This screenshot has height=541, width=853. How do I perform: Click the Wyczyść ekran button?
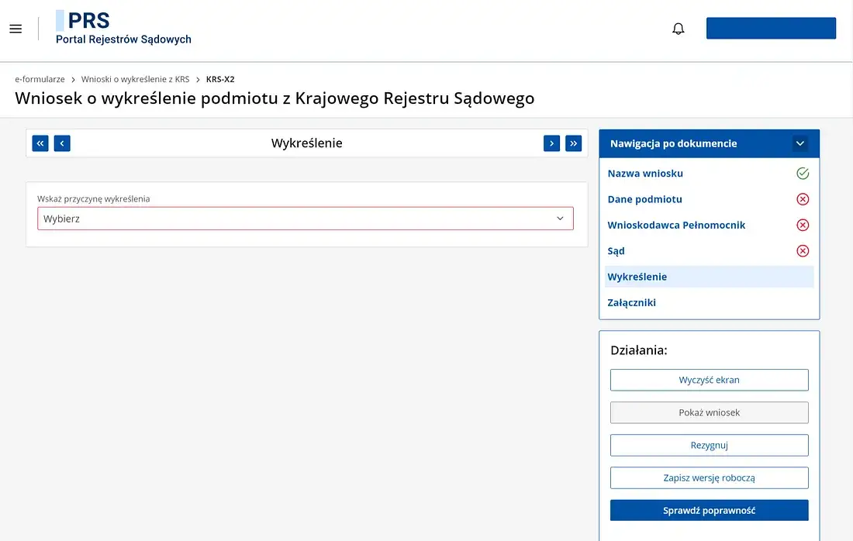(x=709, y=380)
